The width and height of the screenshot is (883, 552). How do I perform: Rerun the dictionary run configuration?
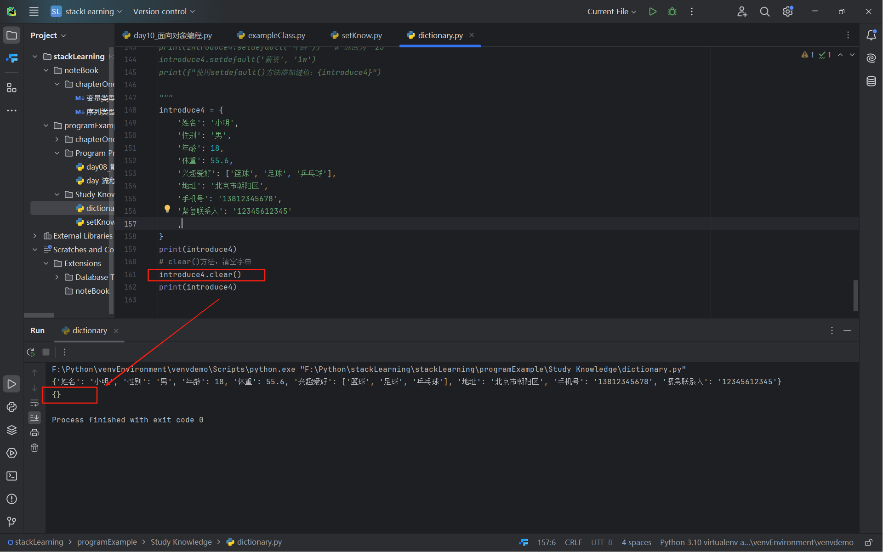[x=31, y=352]
